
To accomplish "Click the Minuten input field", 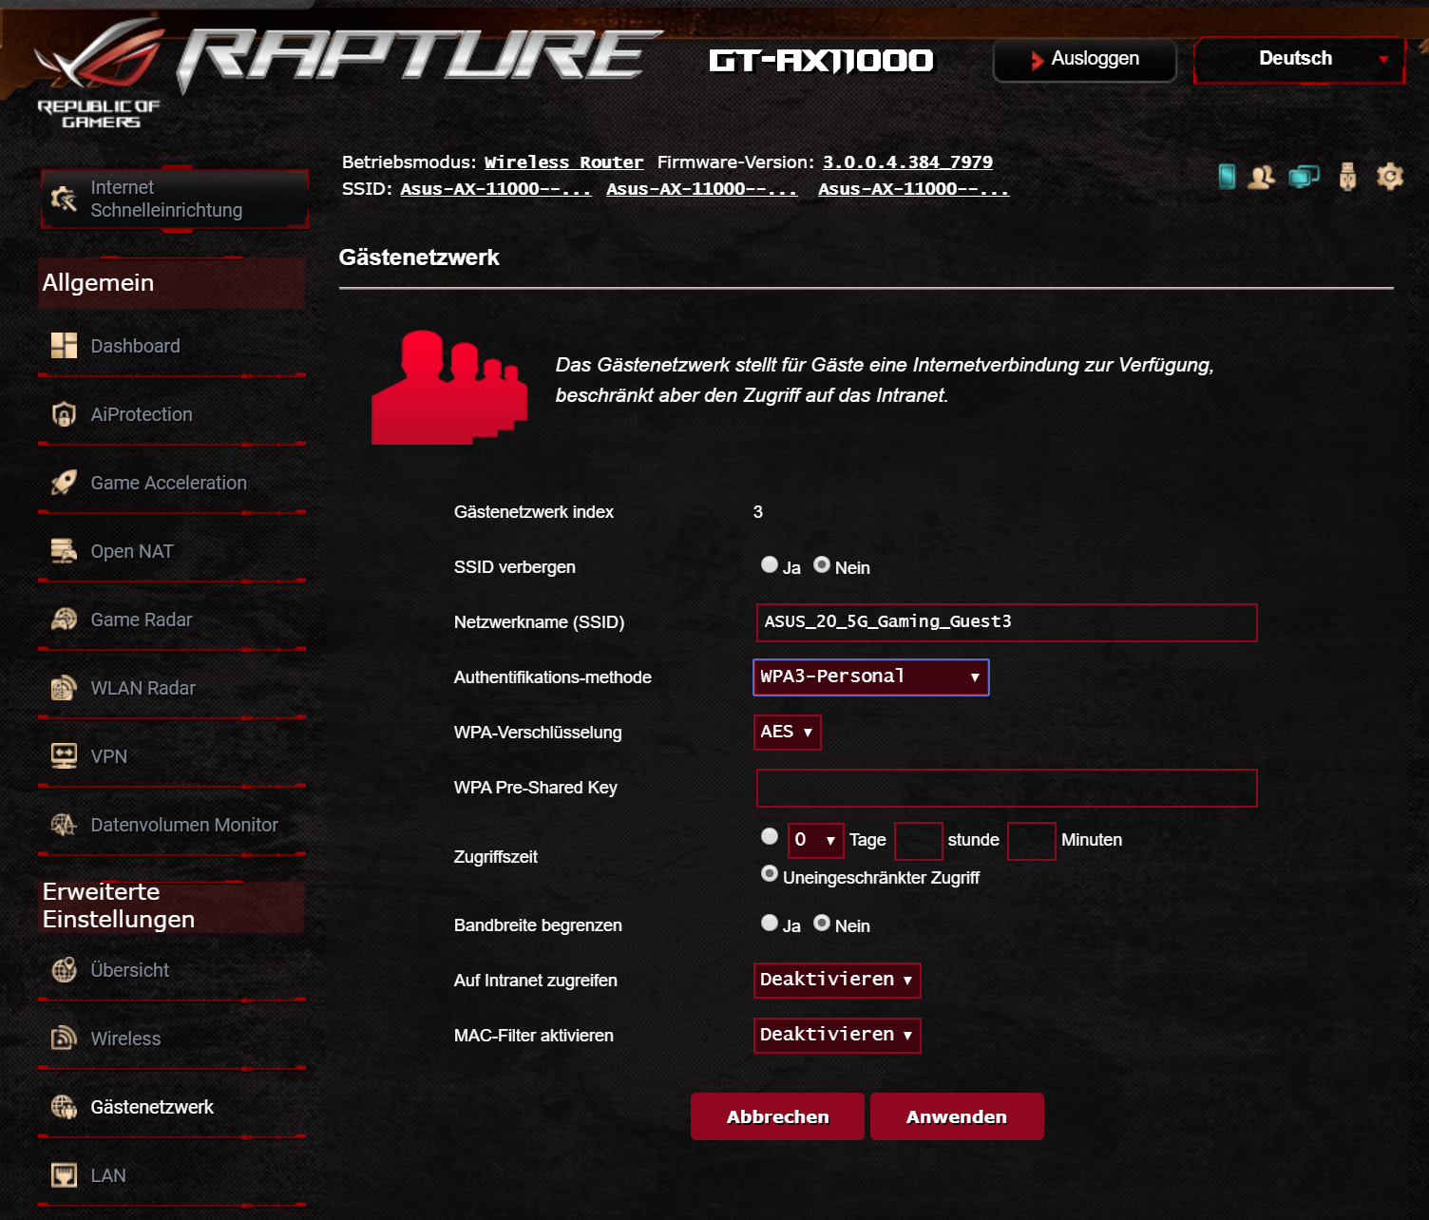I will (x=1032, y=841).
